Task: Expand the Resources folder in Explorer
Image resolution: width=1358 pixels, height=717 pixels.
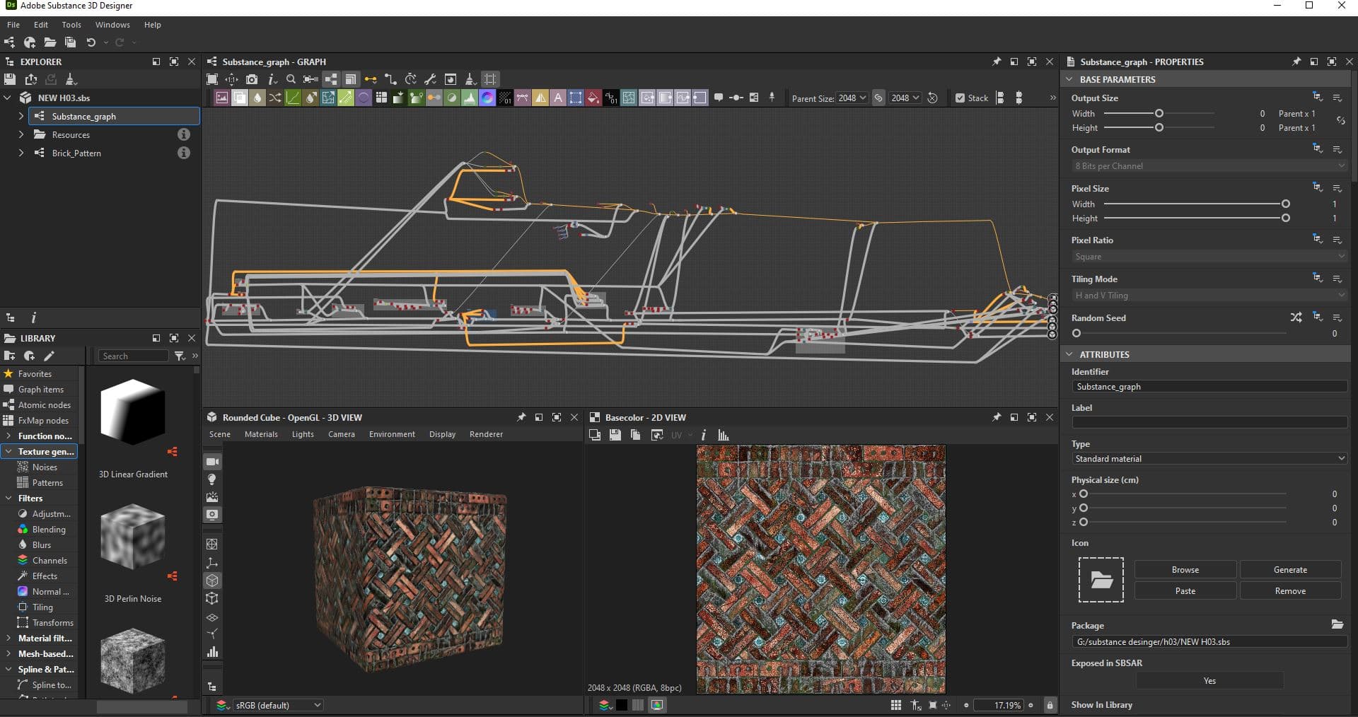Action: coord(21,134)
